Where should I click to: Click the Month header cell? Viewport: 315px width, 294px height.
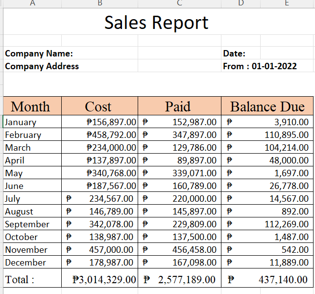[x=30, y=107]
